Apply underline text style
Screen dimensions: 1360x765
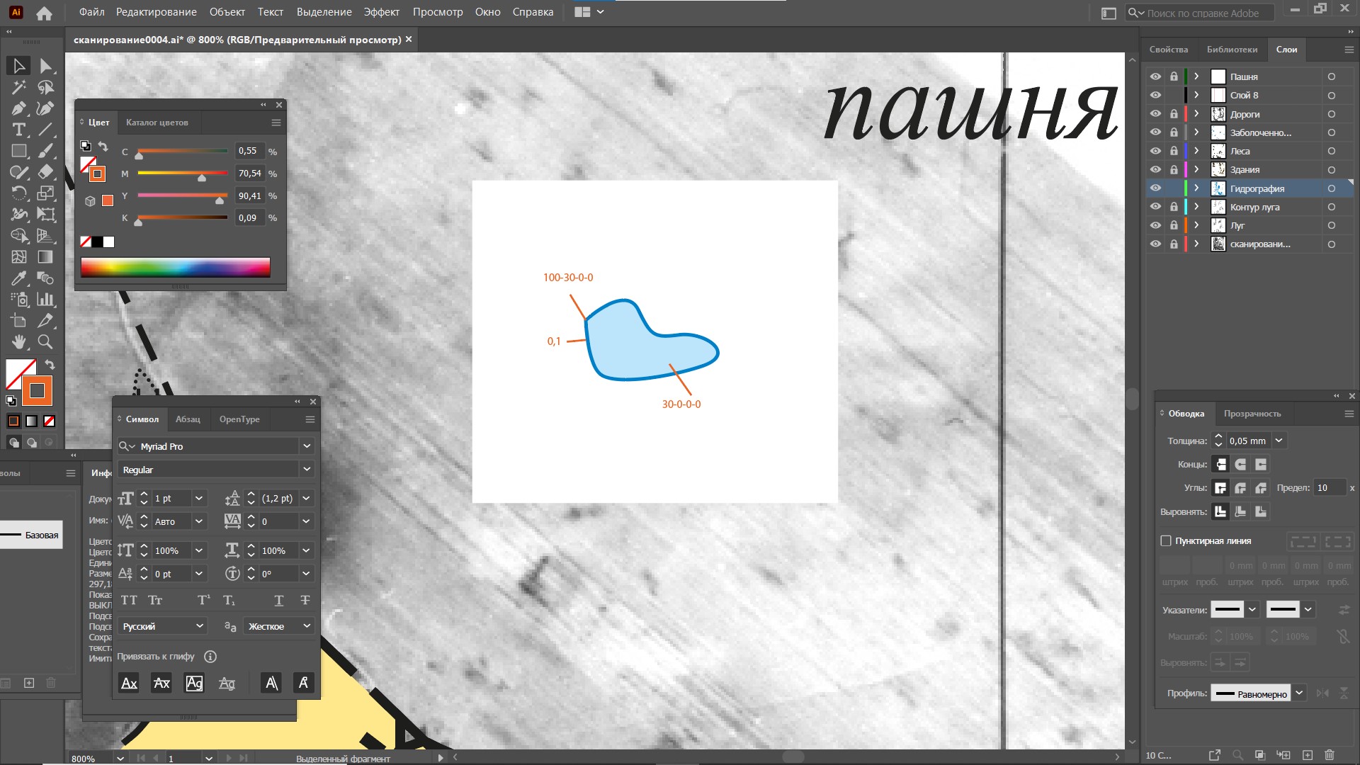(279, 601)
